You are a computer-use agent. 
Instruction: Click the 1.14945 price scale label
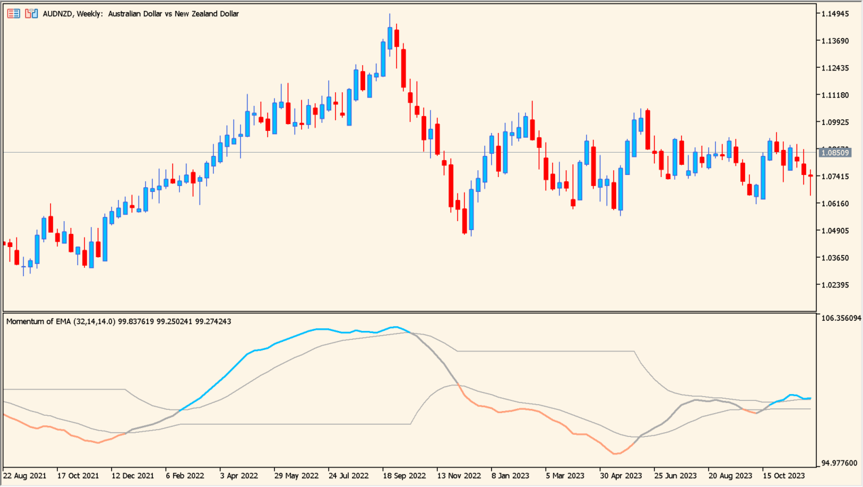(x=836, y=12)
